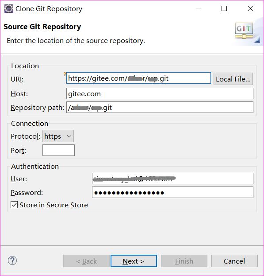Click the 'Repository path:' label
Image resolution: width=264 pixels, height=276 pixels.
click(38, 107)
